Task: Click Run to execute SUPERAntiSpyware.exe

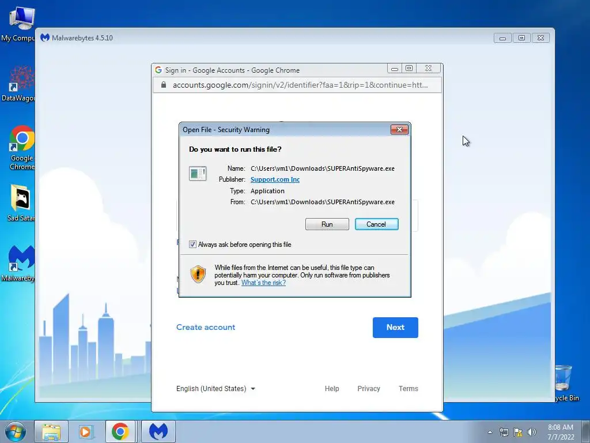Action: 327,224
